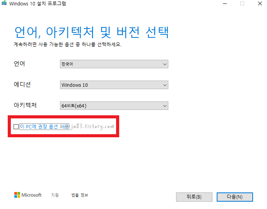Click the '언어, 아키텍처 및 버전 선택' heading
The height and width of the screenshot is (209, 267).
click(92, 32)
